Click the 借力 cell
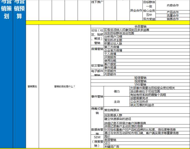 pyautogui.click(x=117, y=91)
